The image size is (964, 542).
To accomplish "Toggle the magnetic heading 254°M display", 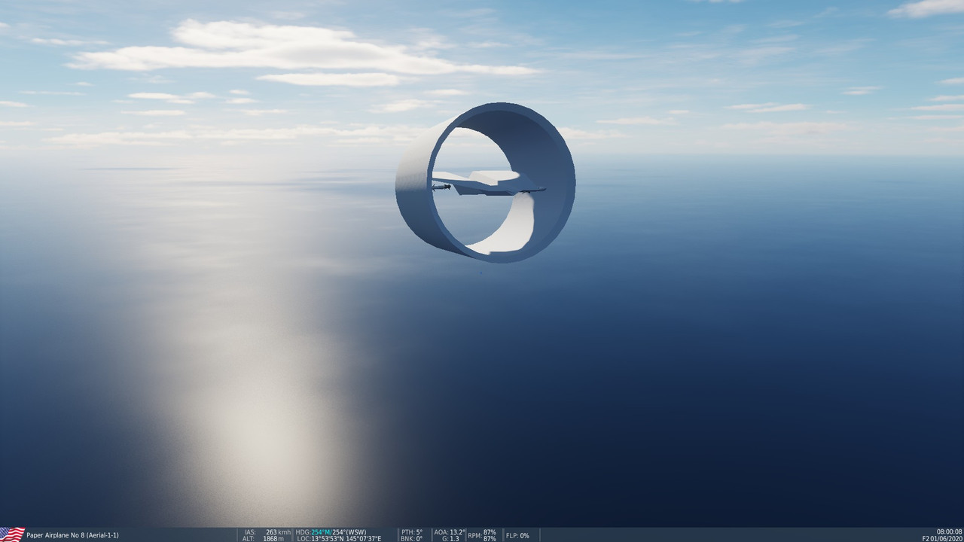I will [323, 531].
